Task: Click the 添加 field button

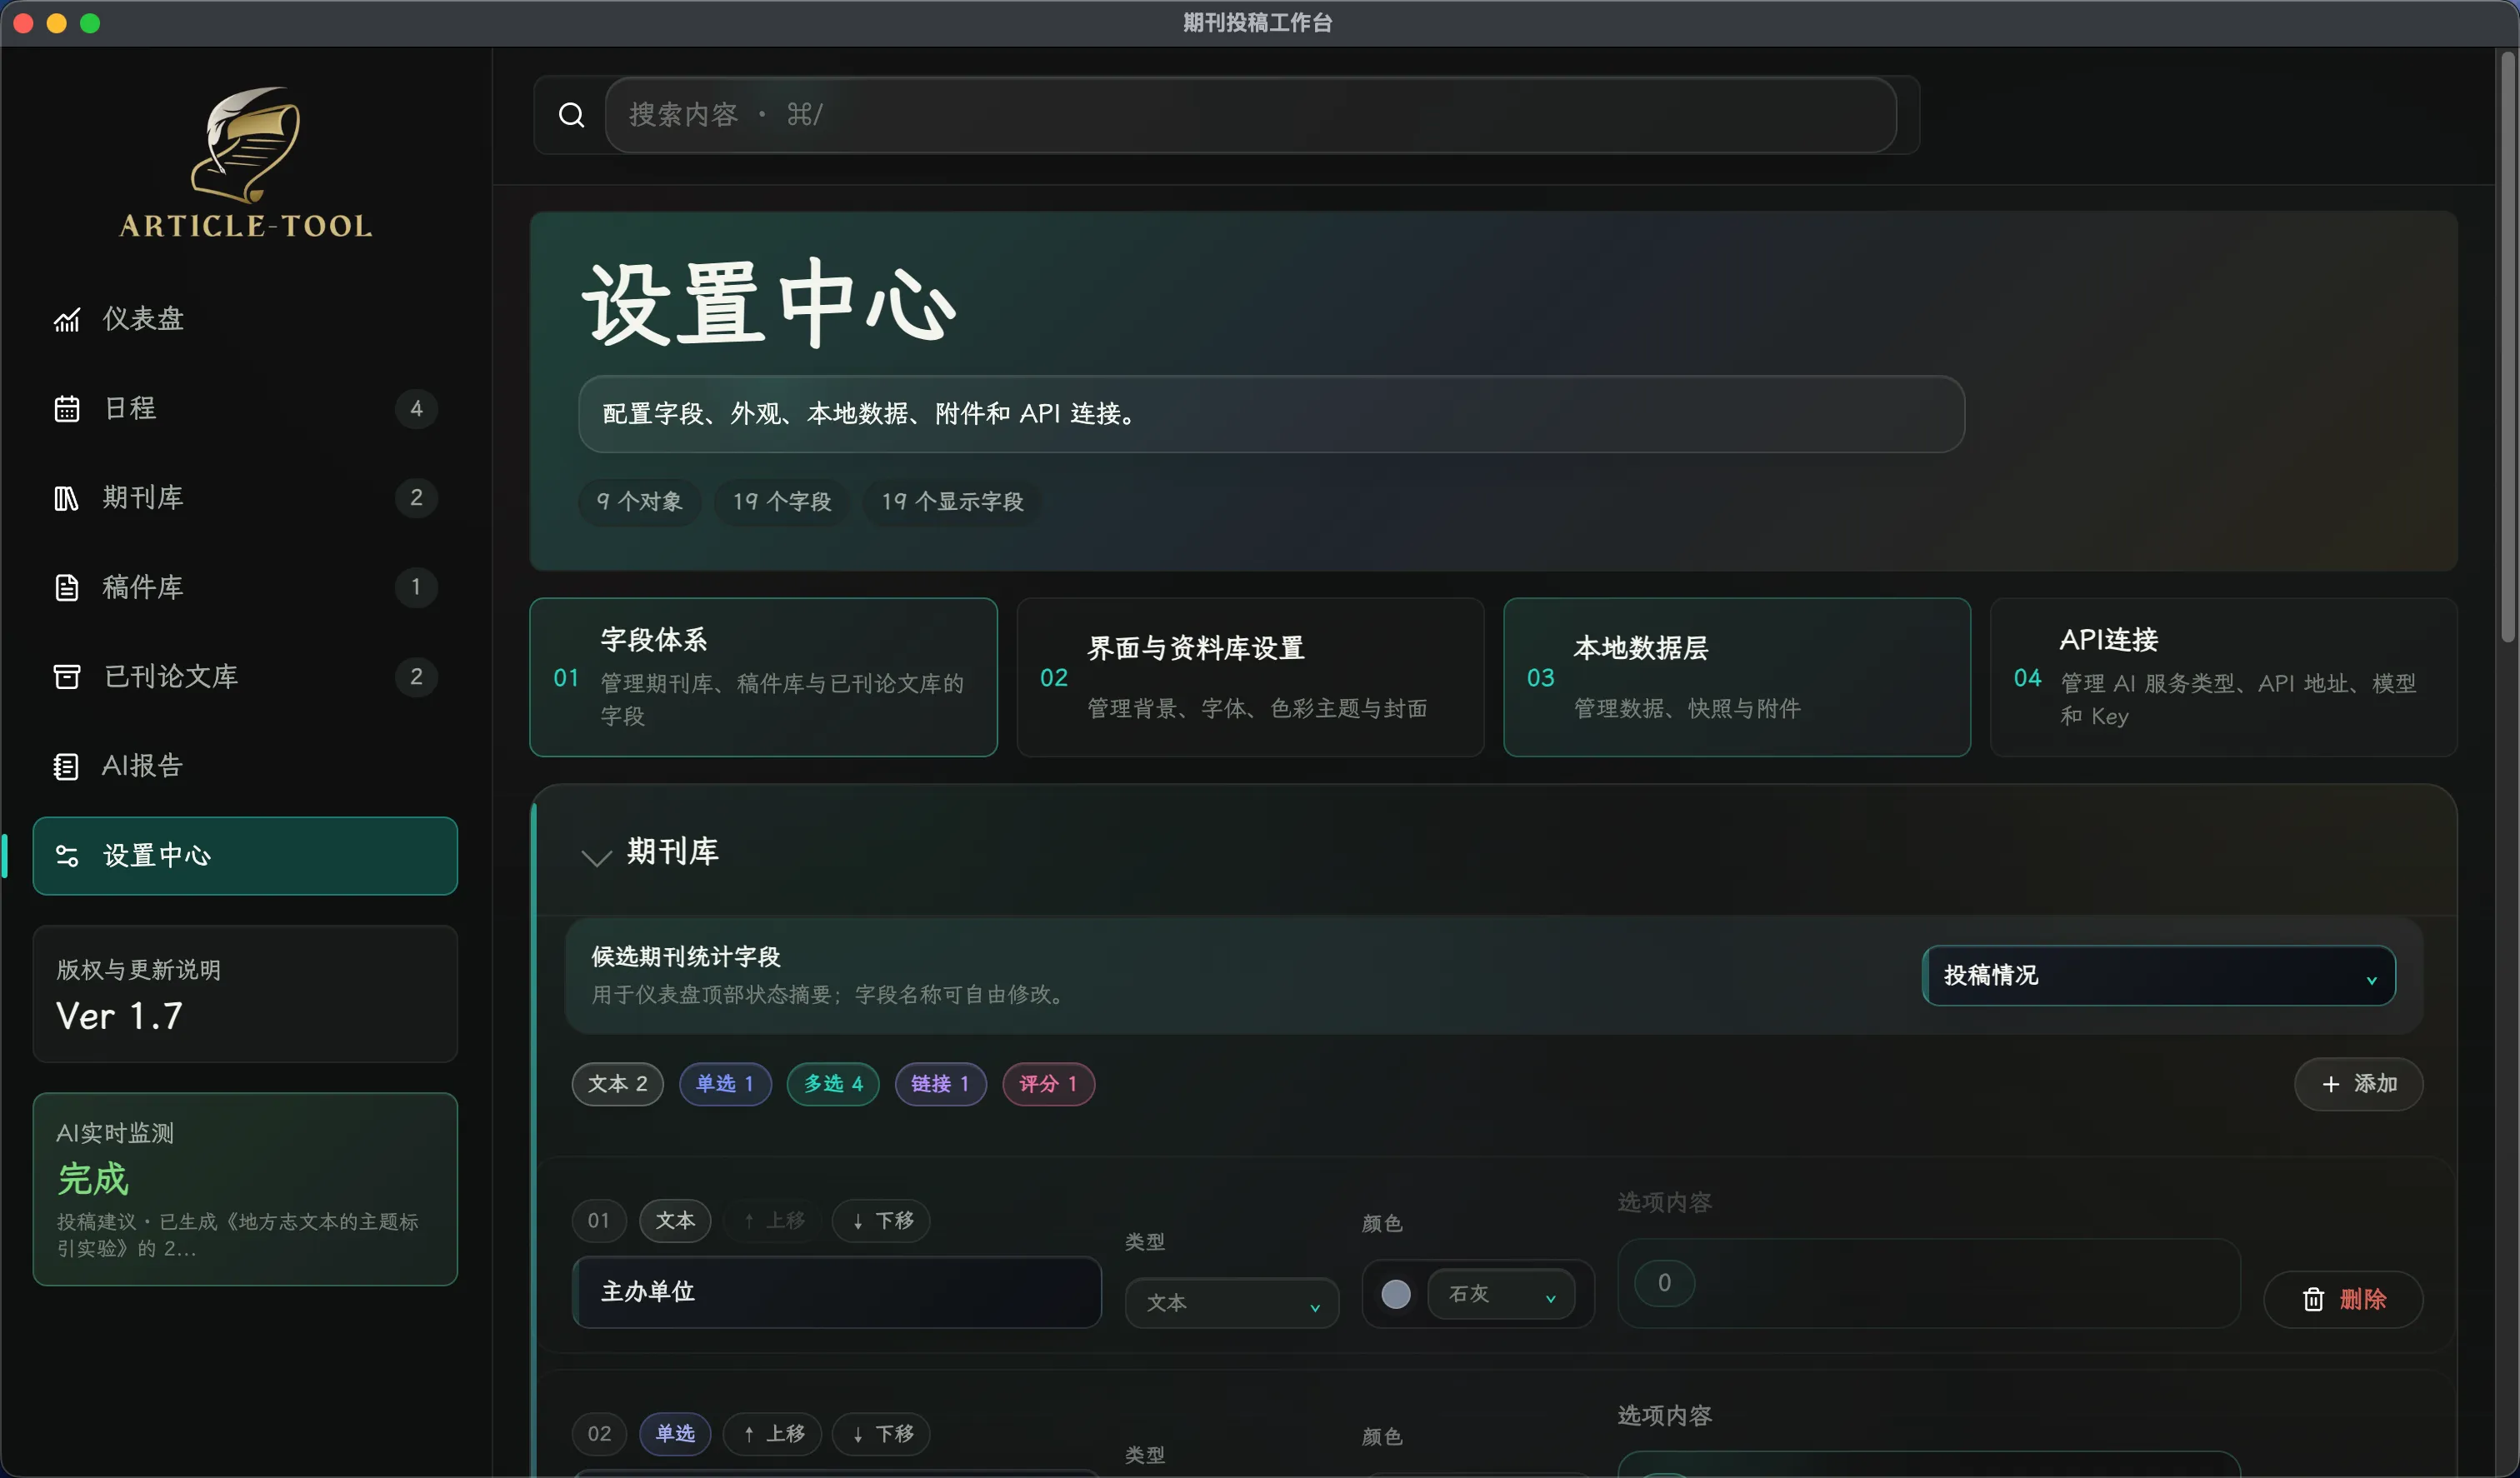Action: pos(2358,1084)
